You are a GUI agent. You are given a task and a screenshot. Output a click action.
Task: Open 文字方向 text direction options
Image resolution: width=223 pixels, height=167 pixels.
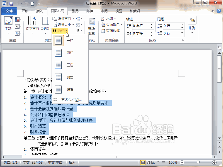[x=32, y=26]
